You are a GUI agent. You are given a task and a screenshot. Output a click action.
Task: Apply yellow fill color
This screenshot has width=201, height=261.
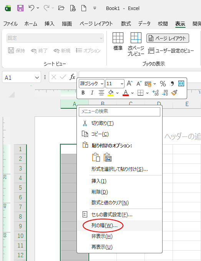click(x=111, y=93)
